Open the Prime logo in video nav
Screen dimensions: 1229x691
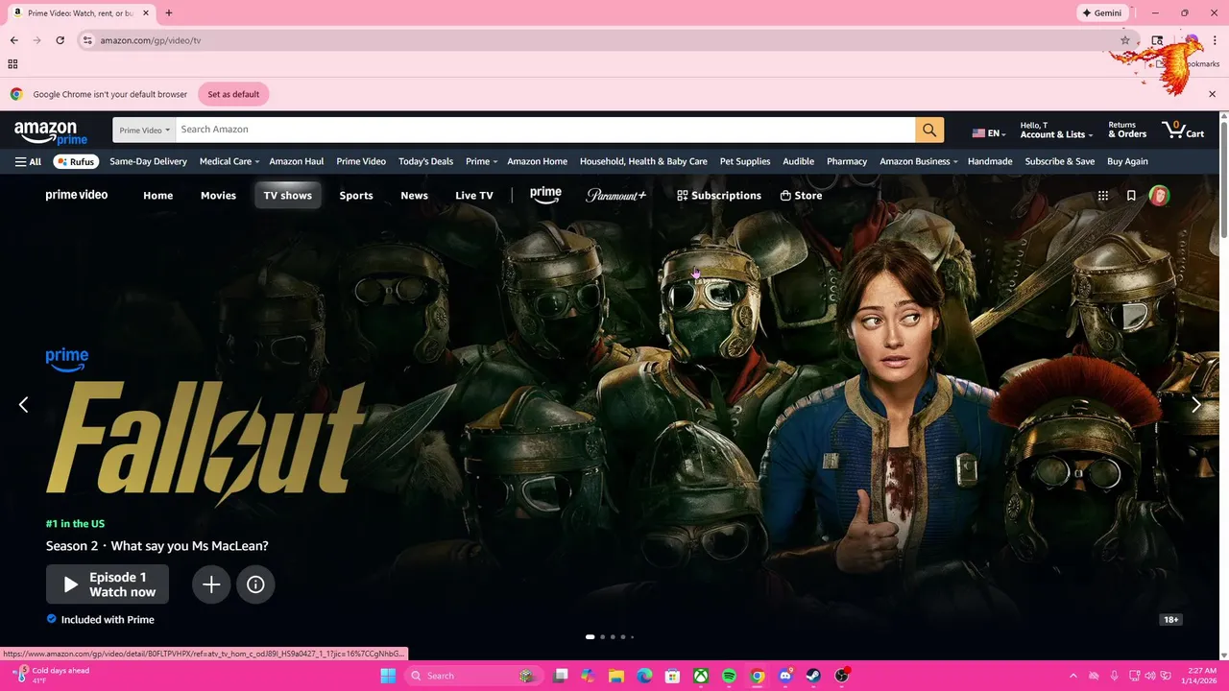click(545, 195)
